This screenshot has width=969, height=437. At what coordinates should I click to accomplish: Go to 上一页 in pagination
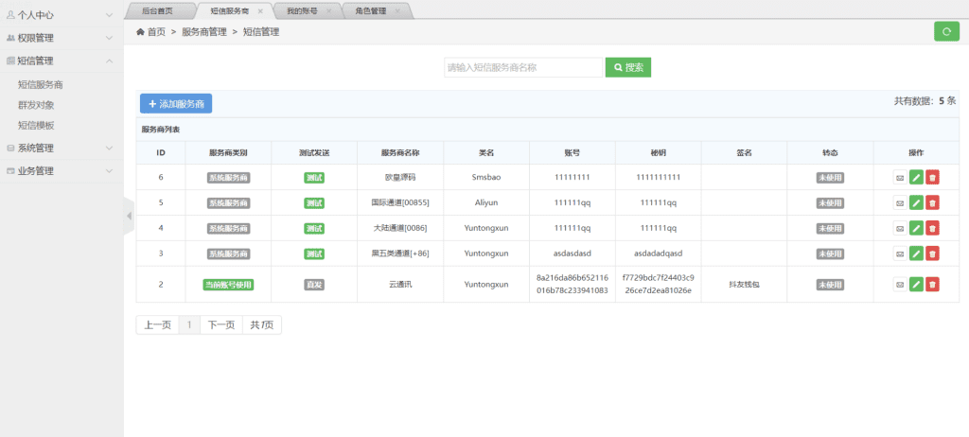coord(158,325)
